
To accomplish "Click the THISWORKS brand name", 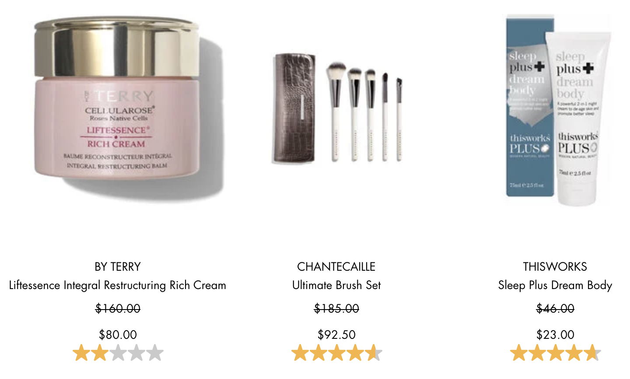I will coord(555,267).
